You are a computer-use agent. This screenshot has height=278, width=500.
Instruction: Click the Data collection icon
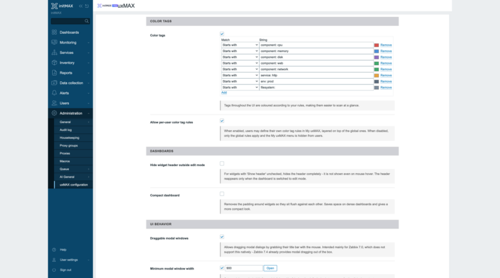[54, 83]
